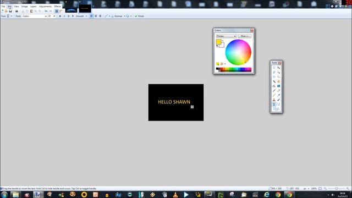Select the Paint Bucket tool
The width and height of the screenshot is (352, 198).
274,86
